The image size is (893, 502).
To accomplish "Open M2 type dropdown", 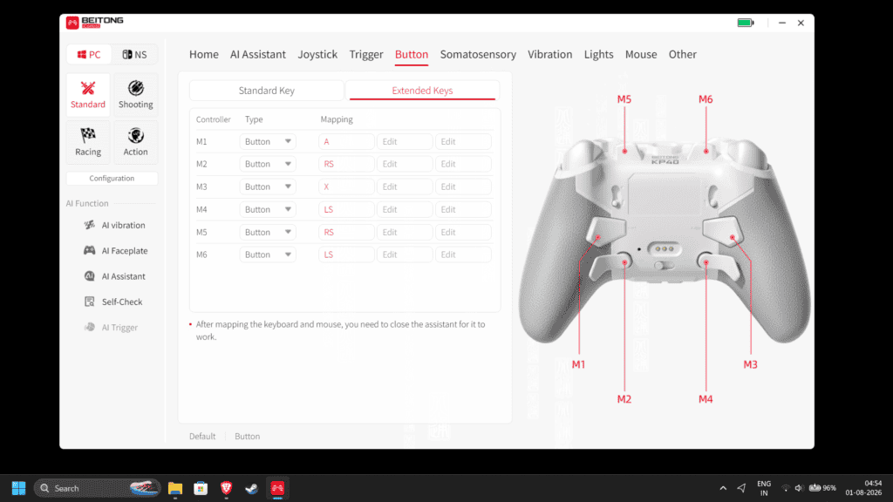I will tap(268, 164).
